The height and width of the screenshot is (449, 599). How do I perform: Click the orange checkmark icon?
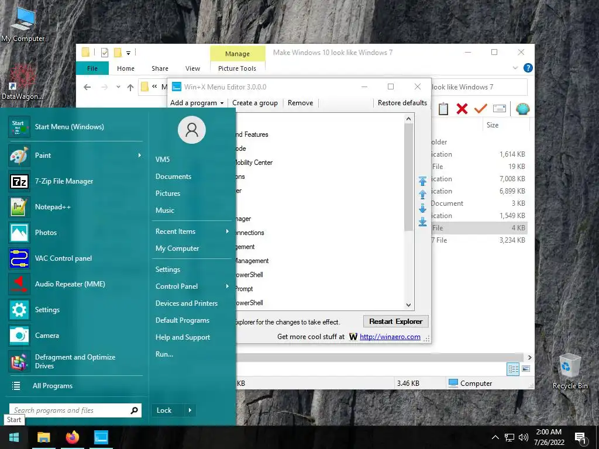click(x=481, y=109)
